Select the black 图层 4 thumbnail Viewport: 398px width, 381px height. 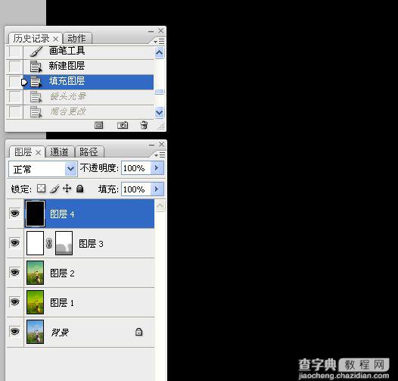point(36,214)
